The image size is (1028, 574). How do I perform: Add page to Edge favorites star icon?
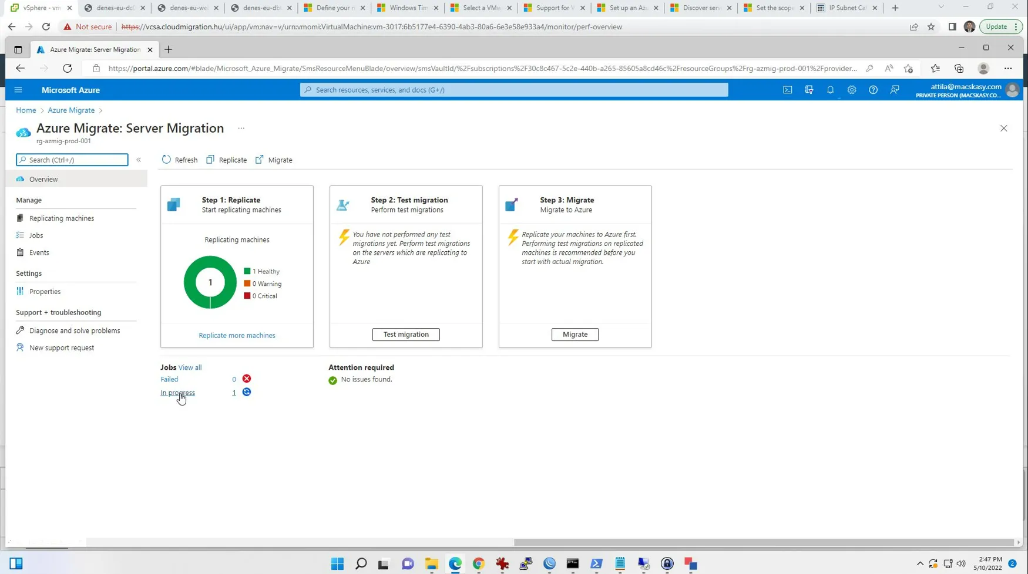pyautogui.click(x=908, y=69)
